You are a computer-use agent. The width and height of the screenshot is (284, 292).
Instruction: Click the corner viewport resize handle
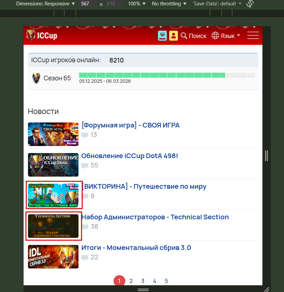(267, 289)
